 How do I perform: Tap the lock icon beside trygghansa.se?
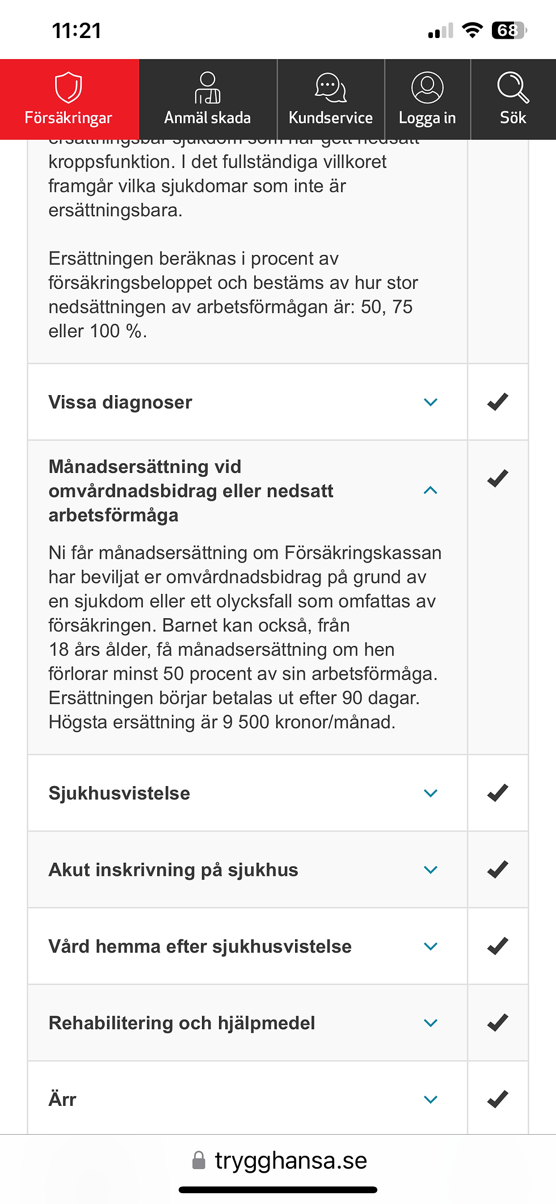pos(199,1160)
